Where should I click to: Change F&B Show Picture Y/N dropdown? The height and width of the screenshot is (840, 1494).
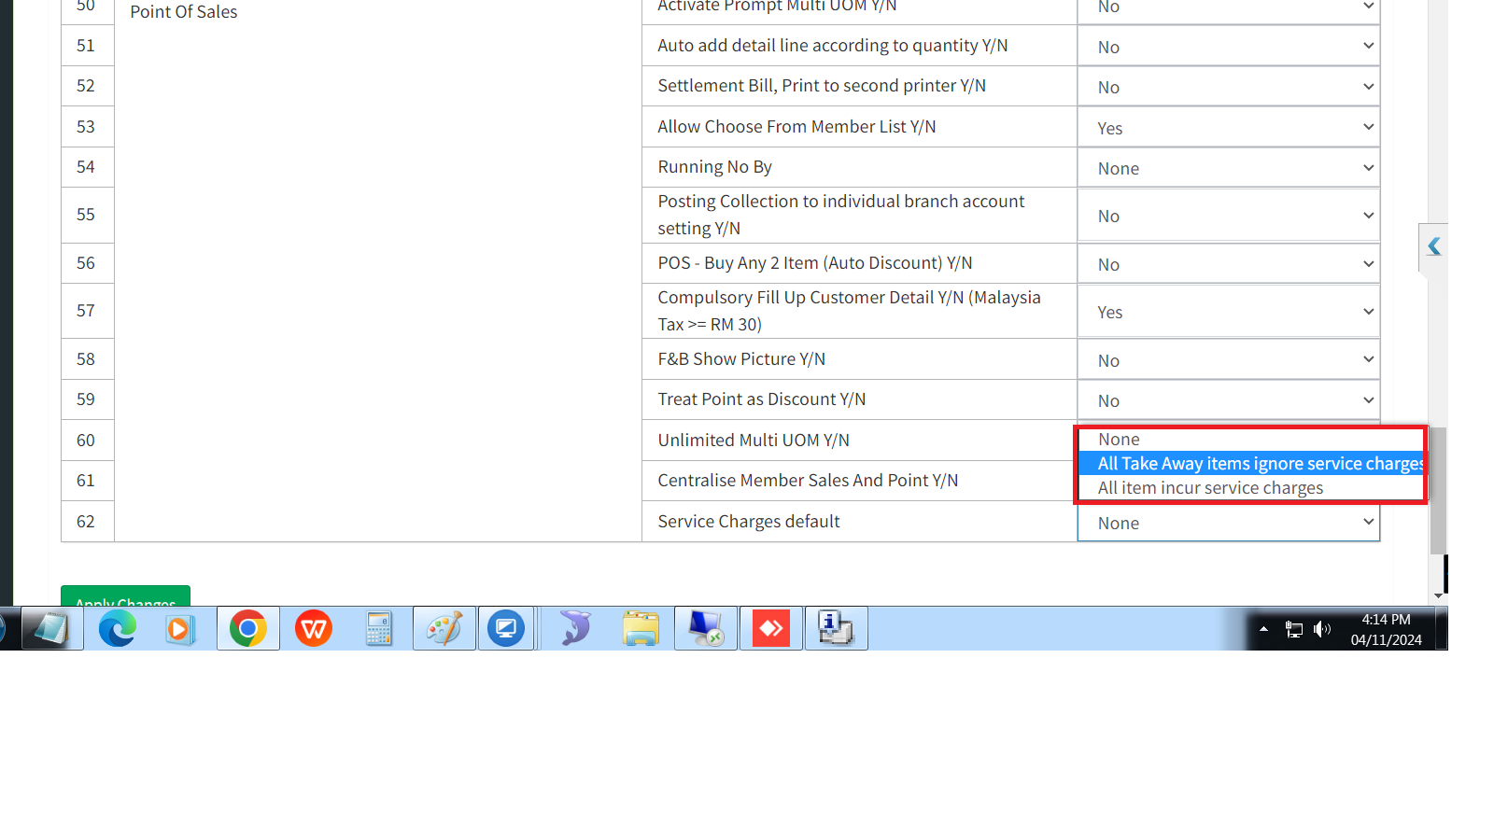1229,360
